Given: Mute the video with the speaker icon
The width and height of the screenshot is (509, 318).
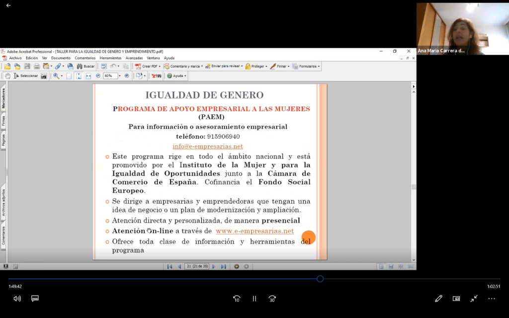Looking at the screenshot, I should coord(17,299).
